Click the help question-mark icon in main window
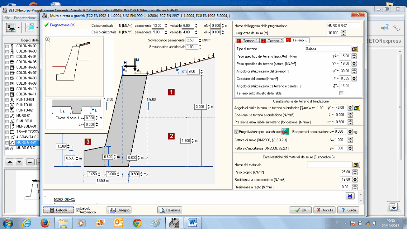Viewport: 407px width, 229px height. 385,27
